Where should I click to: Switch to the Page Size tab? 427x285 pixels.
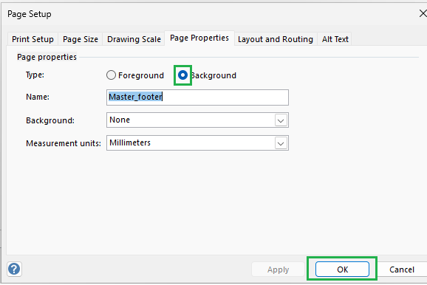click(81, 39)
